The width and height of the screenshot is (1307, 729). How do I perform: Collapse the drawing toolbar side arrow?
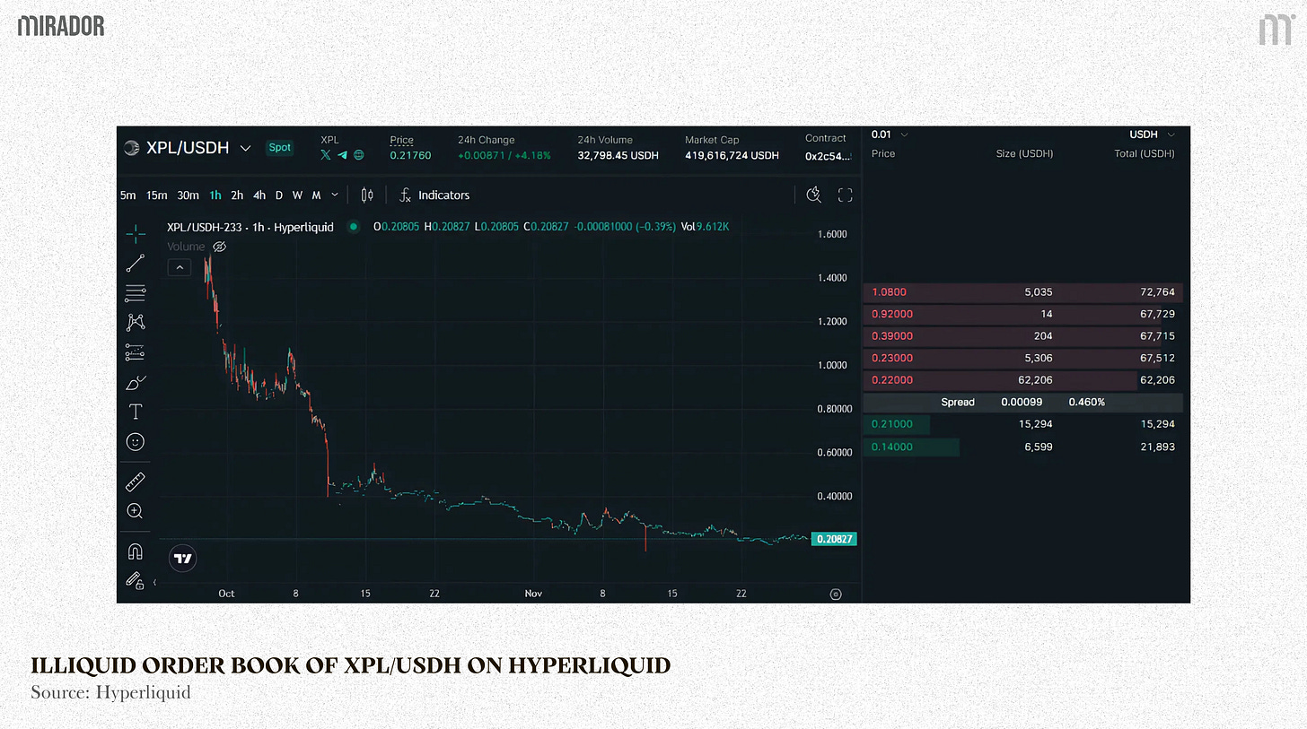(156, 582)
